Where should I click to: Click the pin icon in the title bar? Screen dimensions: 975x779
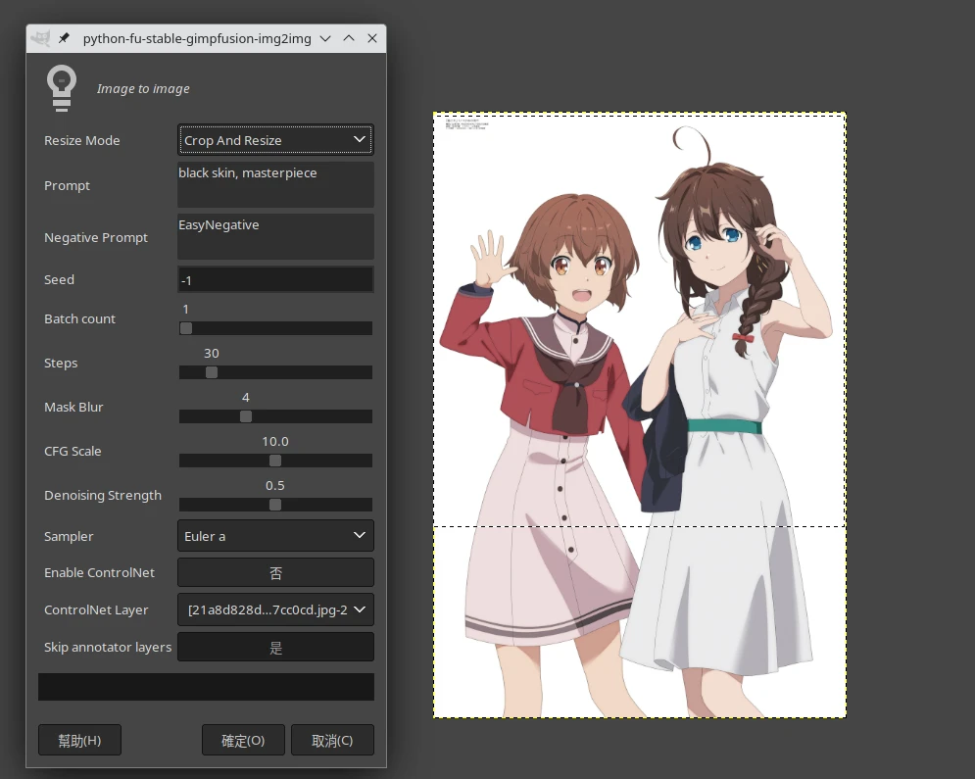[x=65, y=38]
